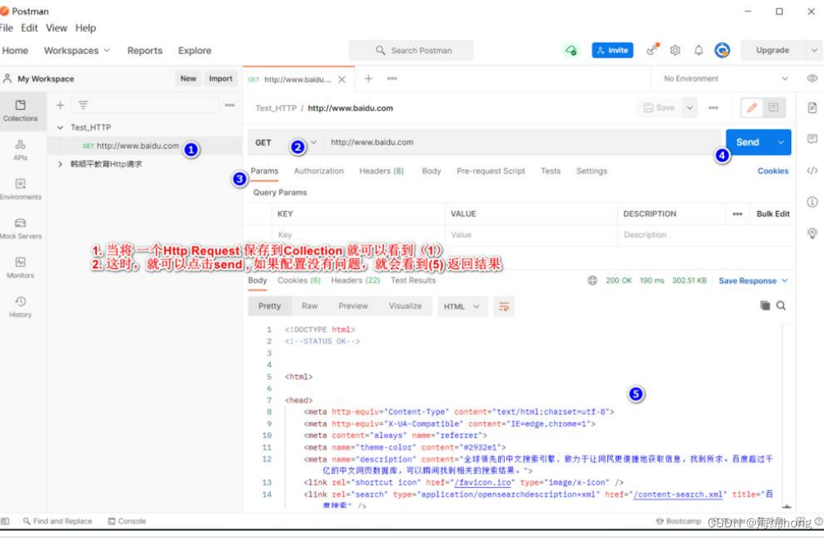Open the Monitors sidebar panel

(20, 267)
